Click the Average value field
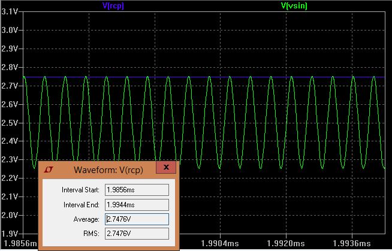The image size is (392, 251). [137, 219]
